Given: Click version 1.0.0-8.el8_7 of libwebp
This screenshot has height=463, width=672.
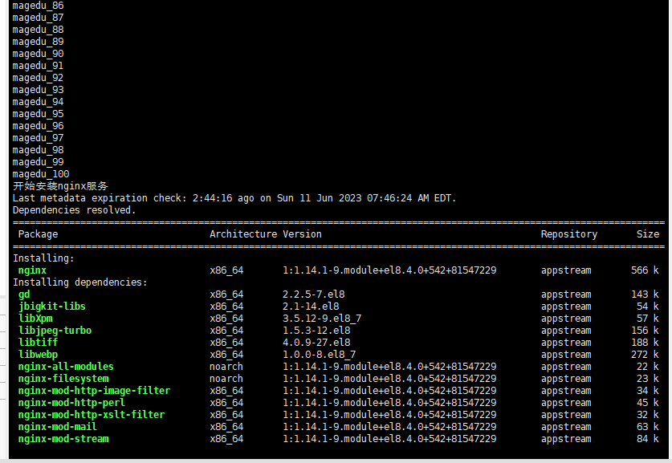Looking at the screenshot, I should click(x=320, y=355).
